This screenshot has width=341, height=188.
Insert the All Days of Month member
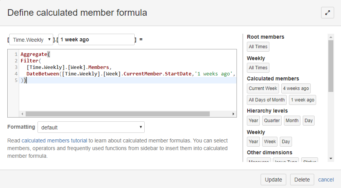267,100
